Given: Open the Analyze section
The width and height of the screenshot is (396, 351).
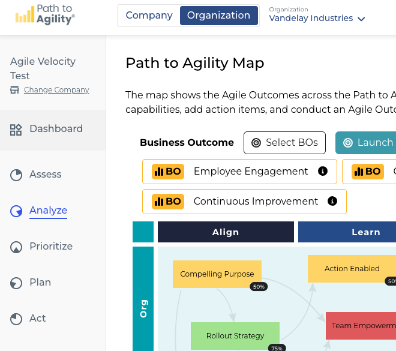Looking at the screenshot, I should click(48, 211).
